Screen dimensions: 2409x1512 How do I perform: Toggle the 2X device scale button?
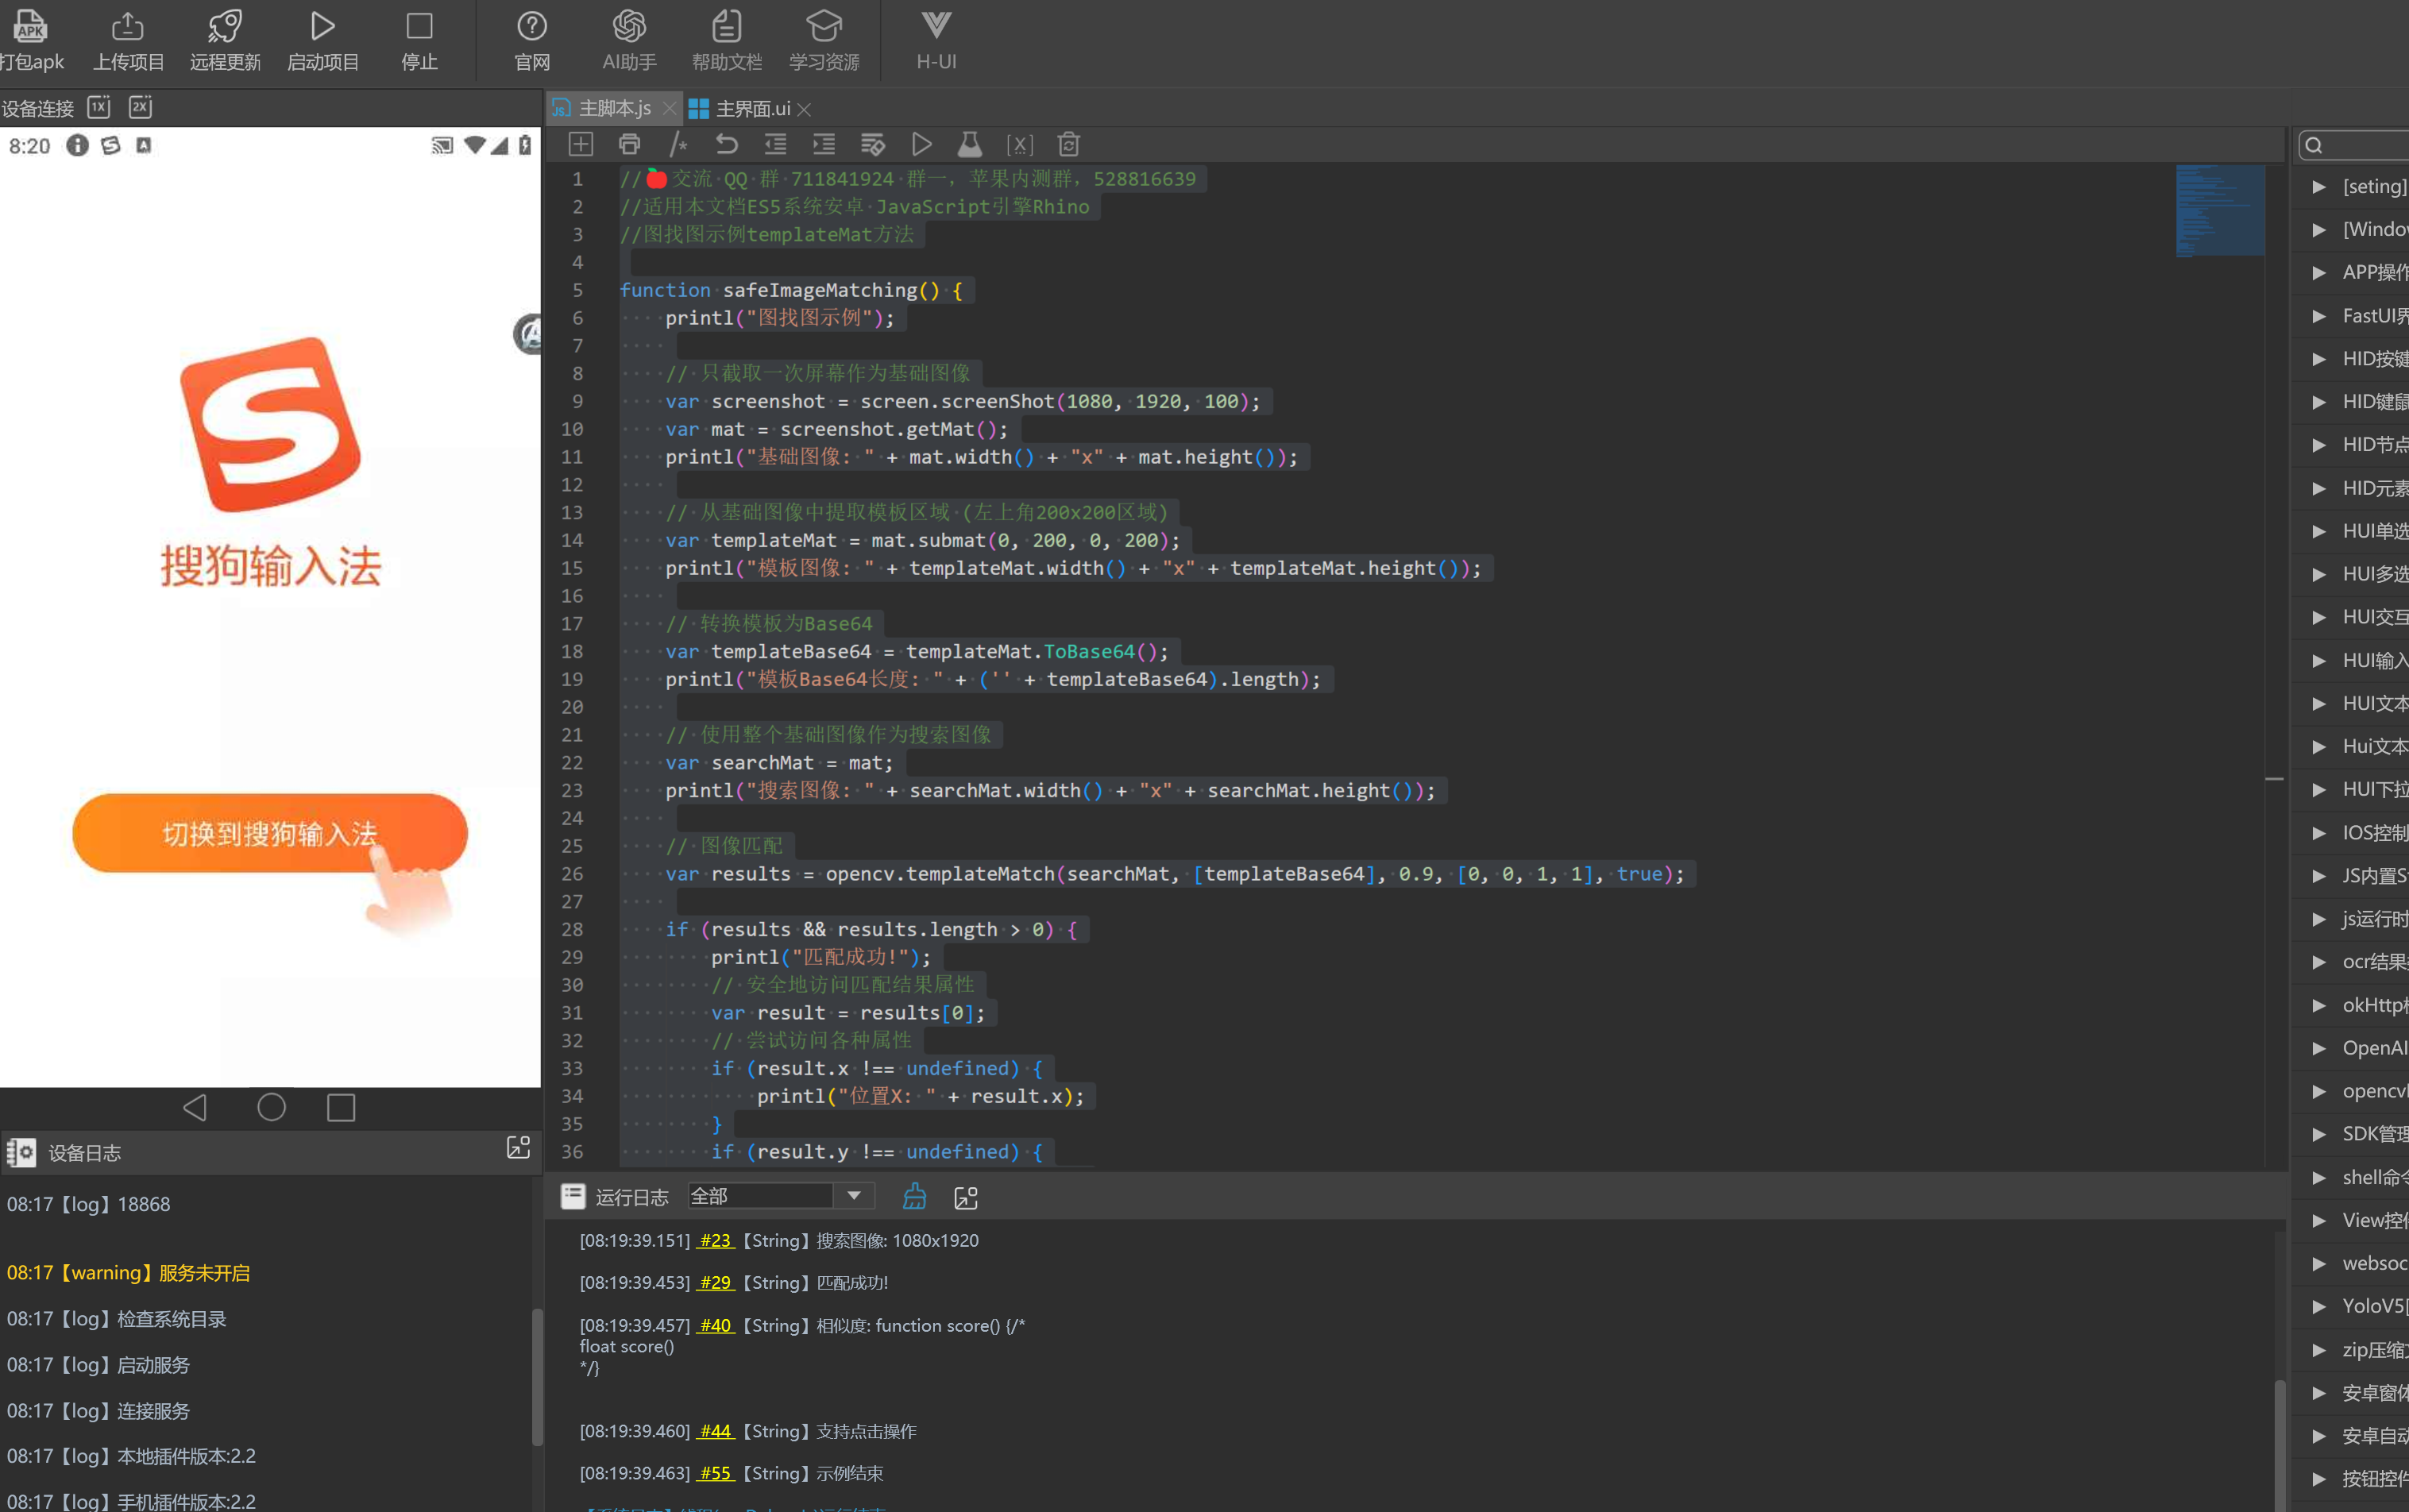(x=141, y=107)
